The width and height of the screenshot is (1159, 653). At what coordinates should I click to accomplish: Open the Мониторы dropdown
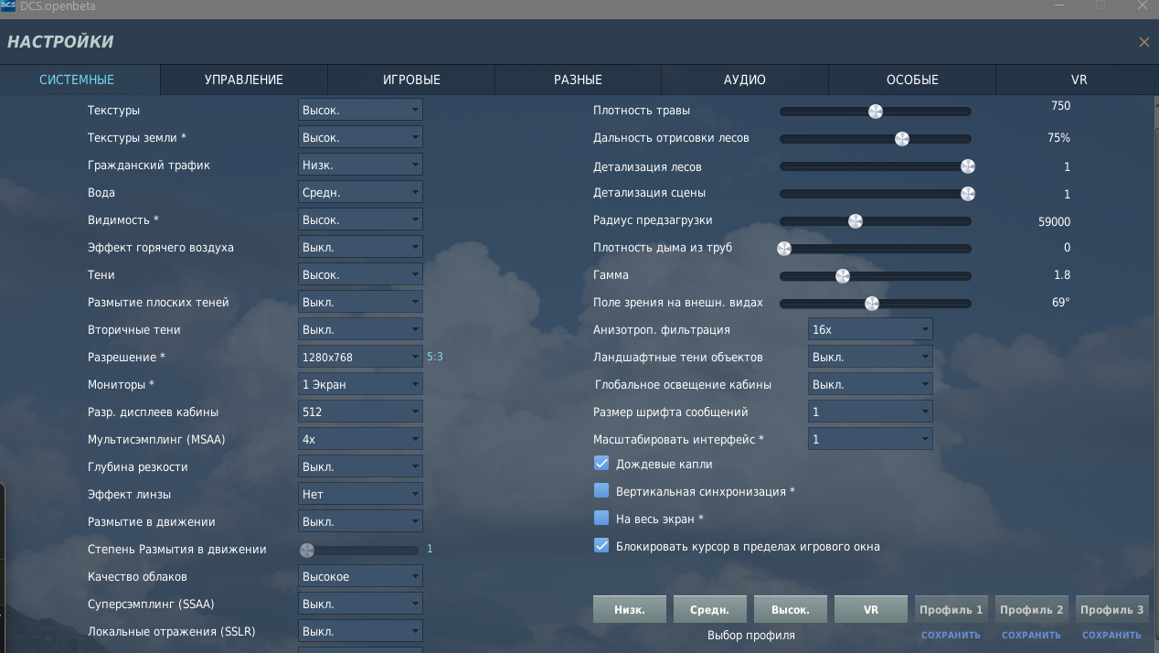[x=360, y=384]
